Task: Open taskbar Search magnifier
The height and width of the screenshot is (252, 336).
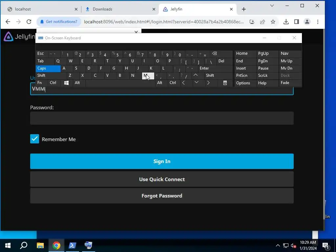Action: [24, 245]
